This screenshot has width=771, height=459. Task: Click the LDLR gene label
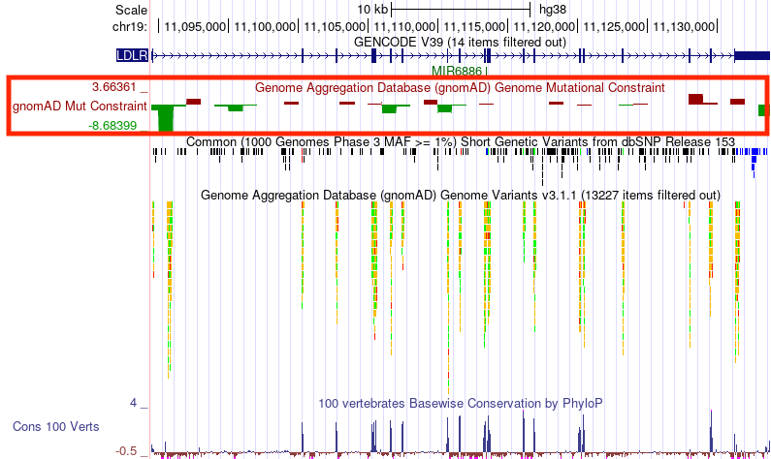coord(132,55)
